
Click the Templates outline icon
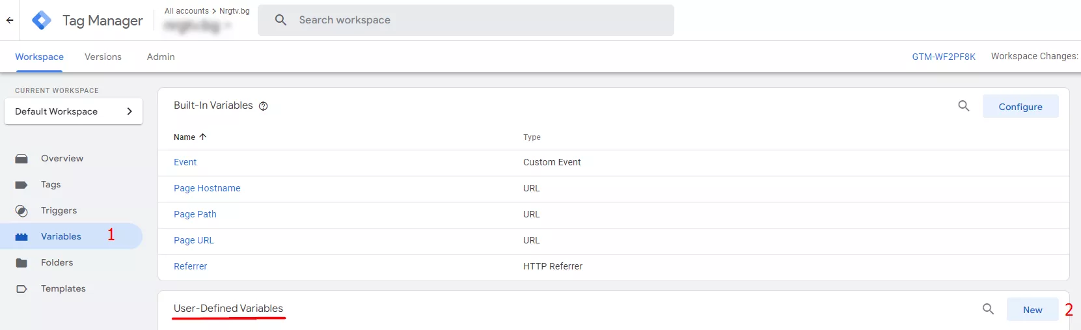pos(21,289)
